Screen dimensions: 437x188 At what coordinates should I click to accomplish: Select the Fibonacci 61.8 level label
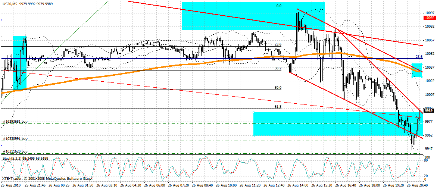tap(278, 107)
